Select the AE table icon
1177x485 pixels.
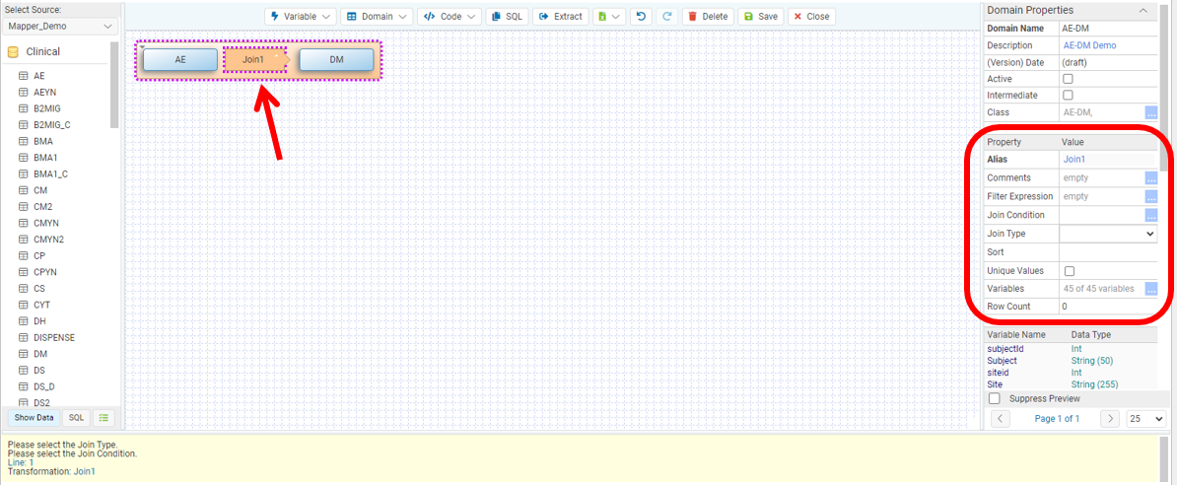point(23,76)
